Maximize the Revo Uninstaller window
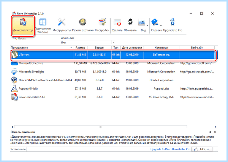Viewport: 228px width, 162px height. [x=201, y=14]
